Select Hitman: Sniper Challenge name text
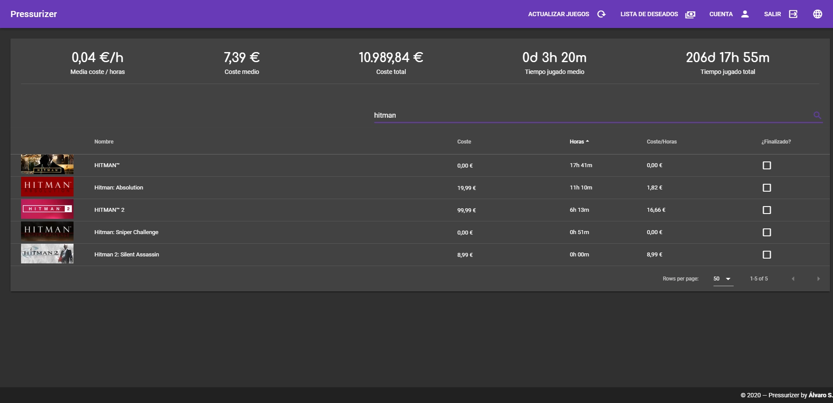Viewport: 833px width, 403px height. click(x=126, y=232)
